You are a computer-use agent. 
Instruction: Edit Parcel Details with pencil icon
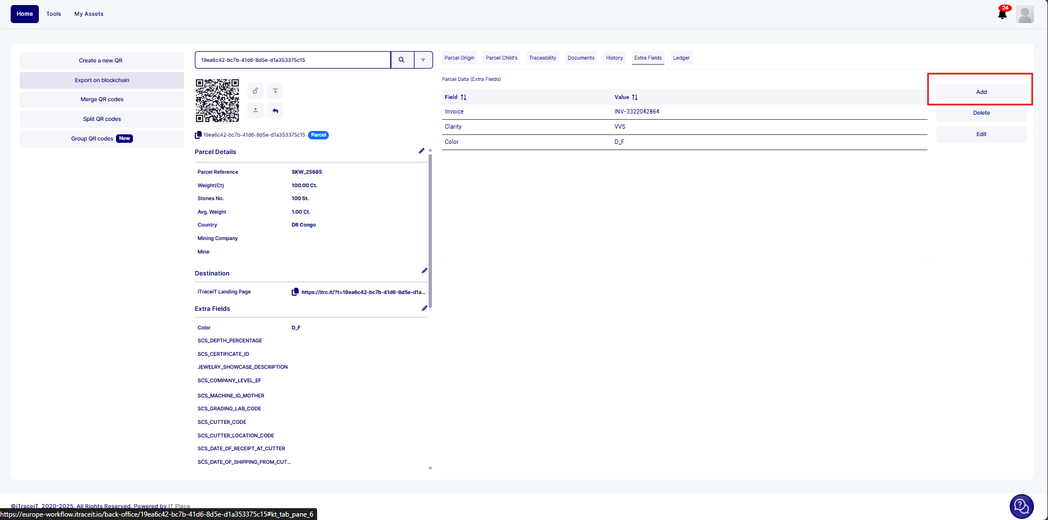click(x=421, y=151)
